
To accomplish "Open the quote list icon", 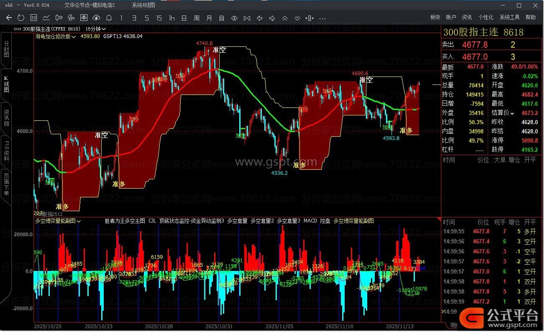I will 33,18.
